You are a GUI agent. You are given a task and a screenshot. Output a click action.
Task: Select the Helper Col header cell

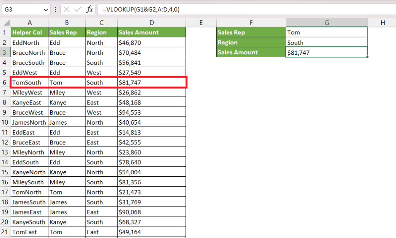29,32
